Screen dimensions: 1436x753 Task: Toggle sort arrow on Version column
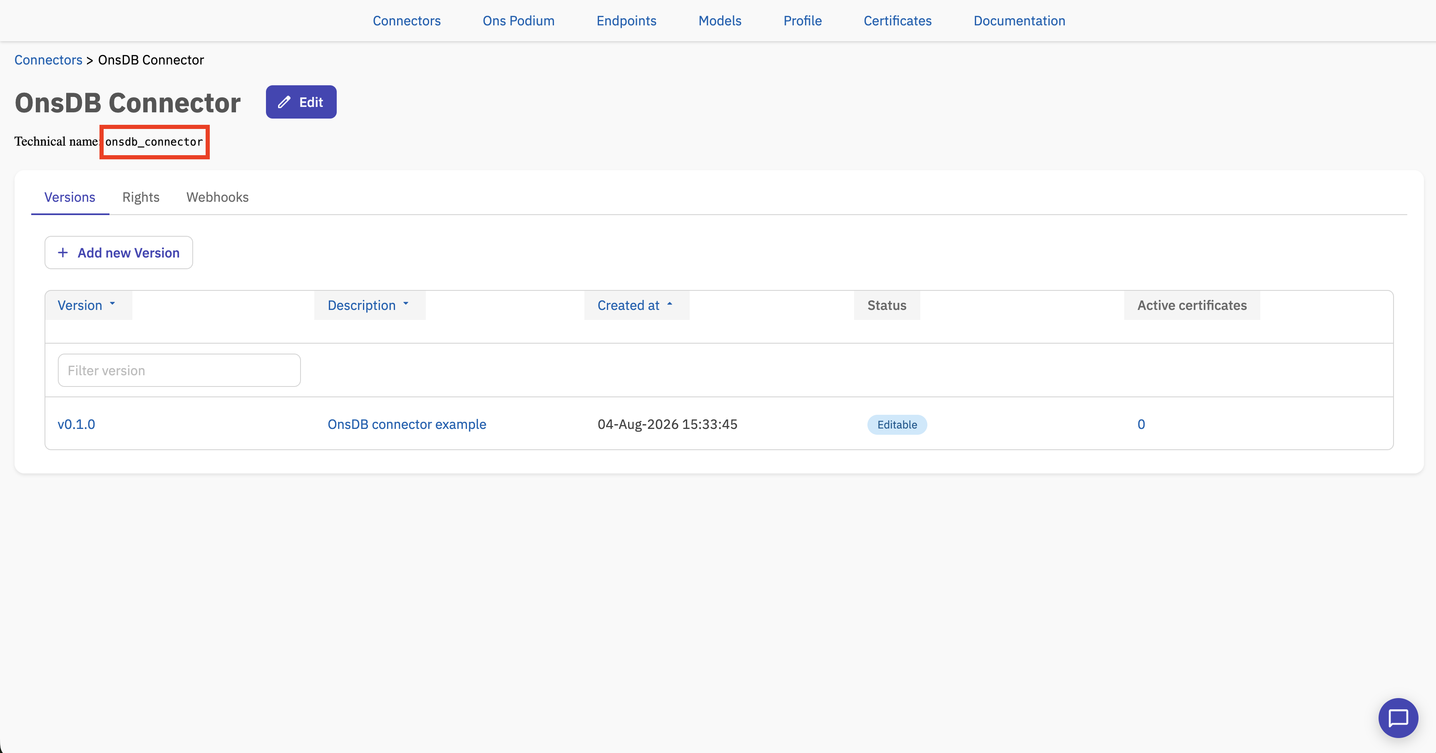coord(112,304)
